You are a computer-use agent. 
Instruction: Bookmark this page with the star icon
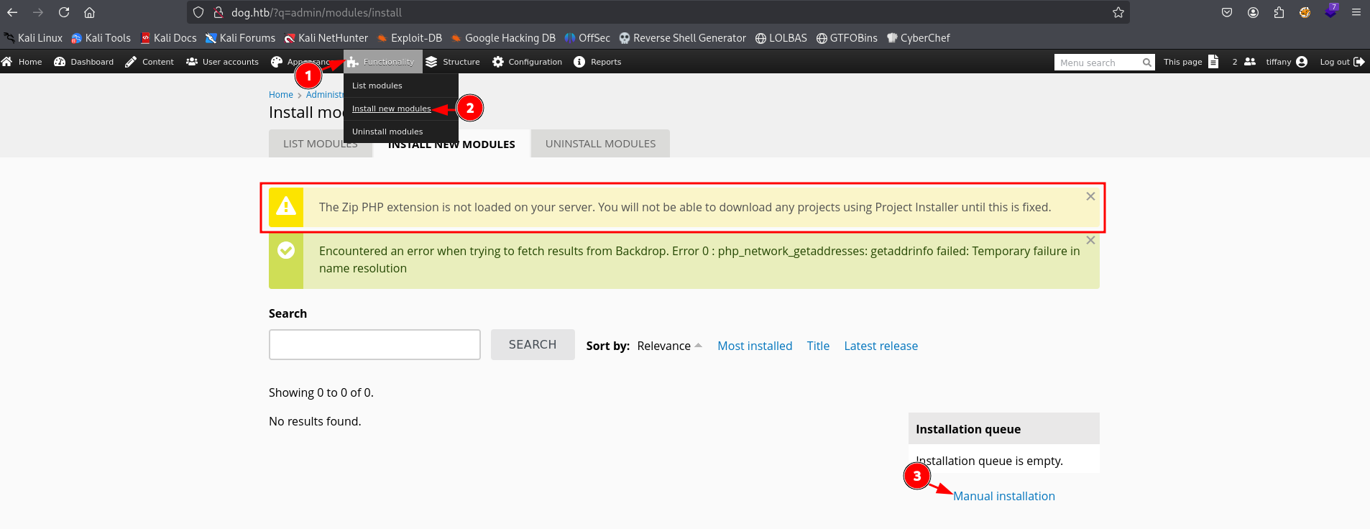click(x=1118, y=12)
